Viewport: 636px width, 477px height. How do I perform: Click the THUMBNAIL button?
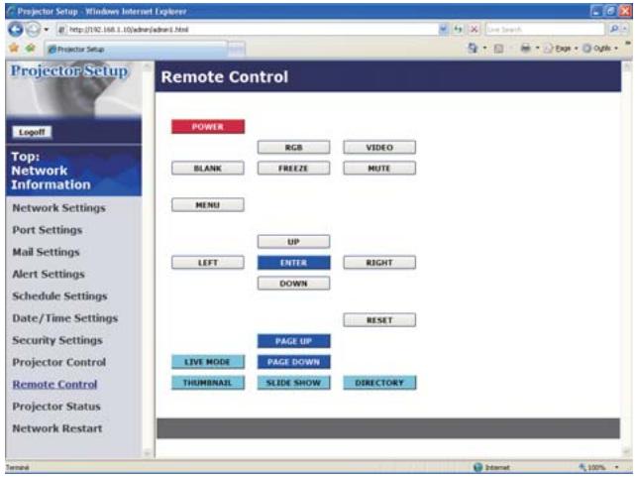[208, 383]
